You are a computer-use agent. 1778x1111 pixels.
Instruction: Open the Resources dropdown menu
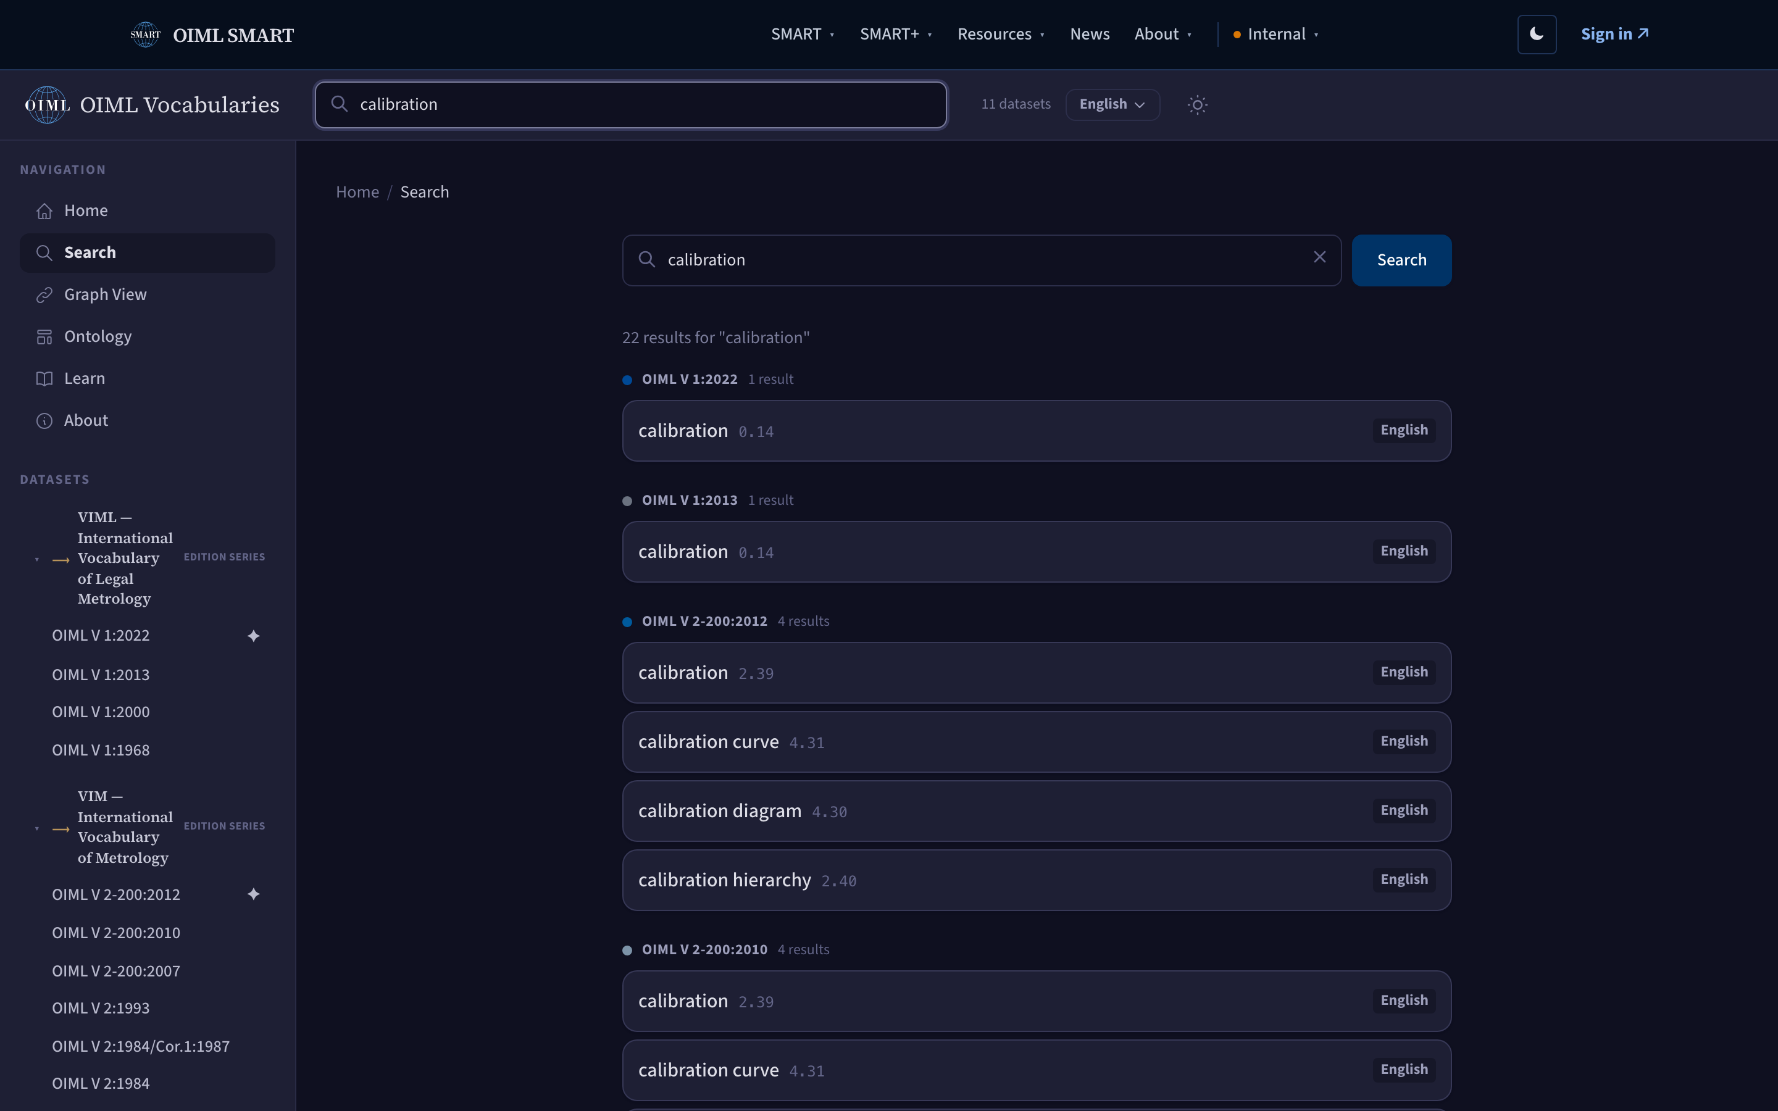1001,35
